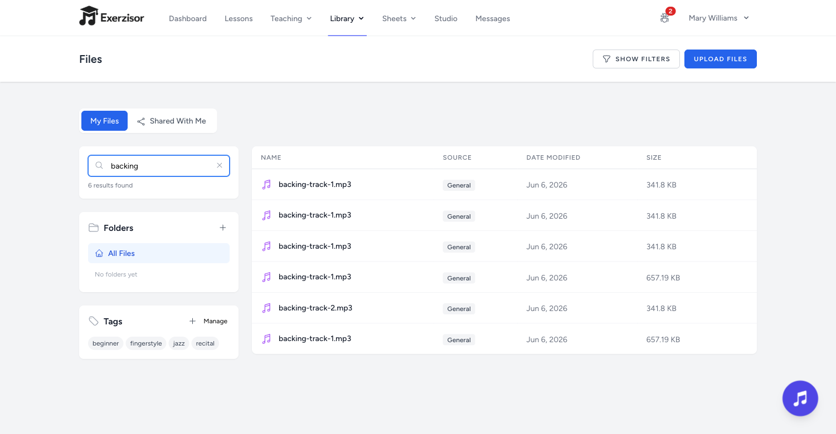Go to Dashboard
Viewport: 836px width, 434px height.
(x=188, y=18)
